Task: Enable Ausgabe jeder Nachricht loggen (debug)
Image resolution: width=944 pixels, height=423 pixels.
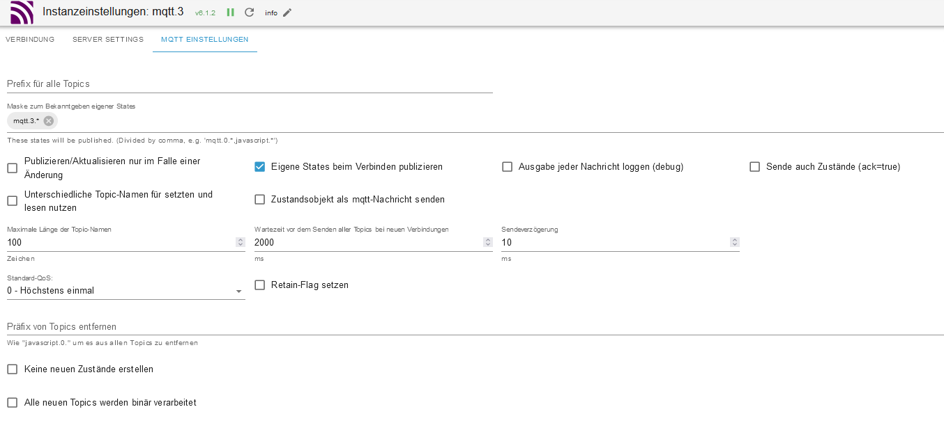Action: [x=508, y=167]
